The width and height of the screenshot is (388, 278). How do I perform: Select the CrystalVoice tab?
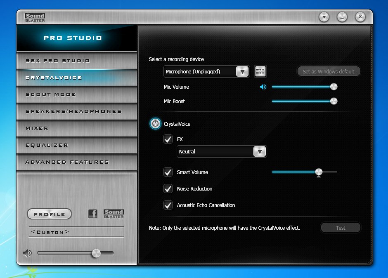click(76, 78)
